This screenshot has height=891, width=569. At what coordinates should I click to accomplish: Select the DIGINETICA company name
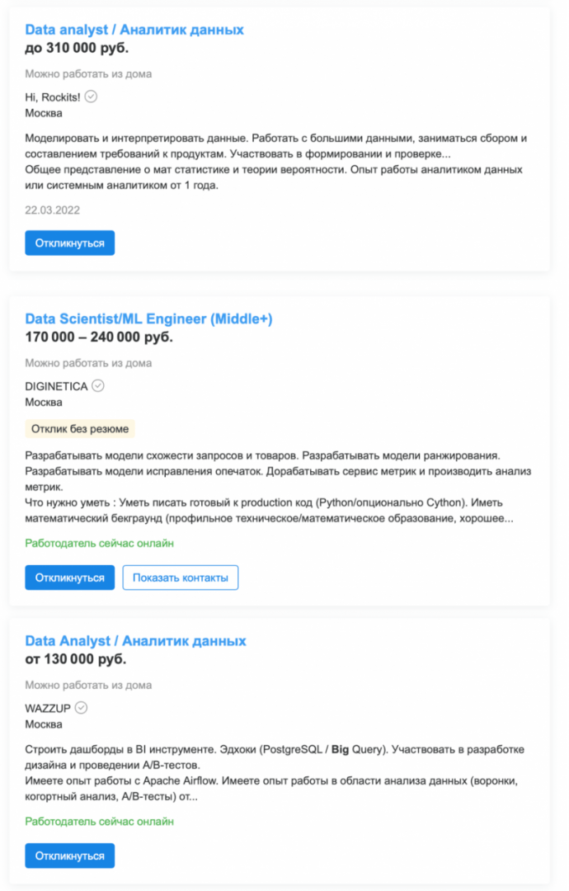pos(59,386)
